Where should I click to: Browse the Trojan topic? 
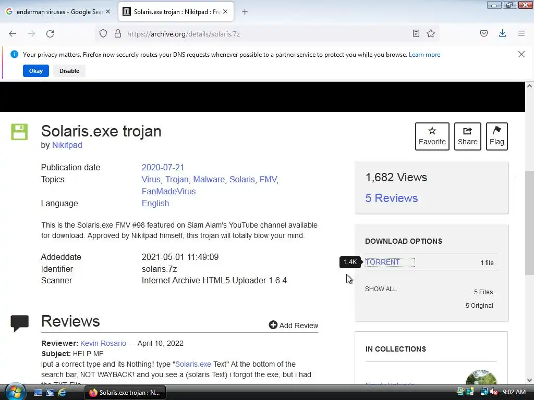pyautogui.click(x=177, y=179)
